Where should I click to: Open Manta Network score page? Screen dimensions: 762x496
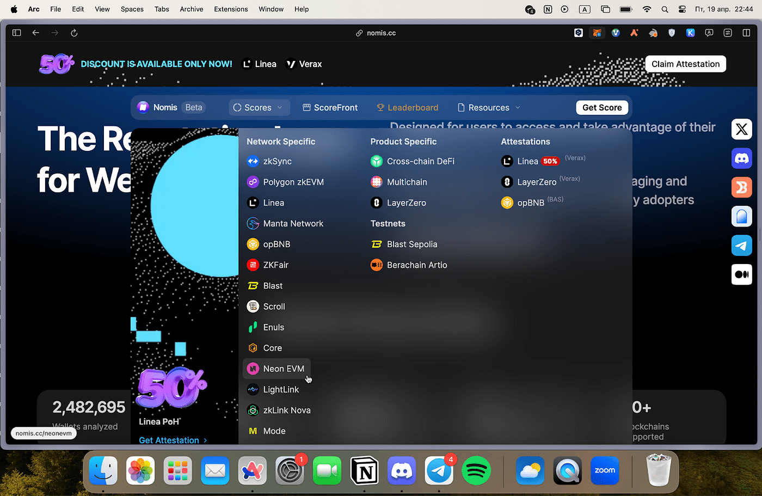click(x=285, y=223)
